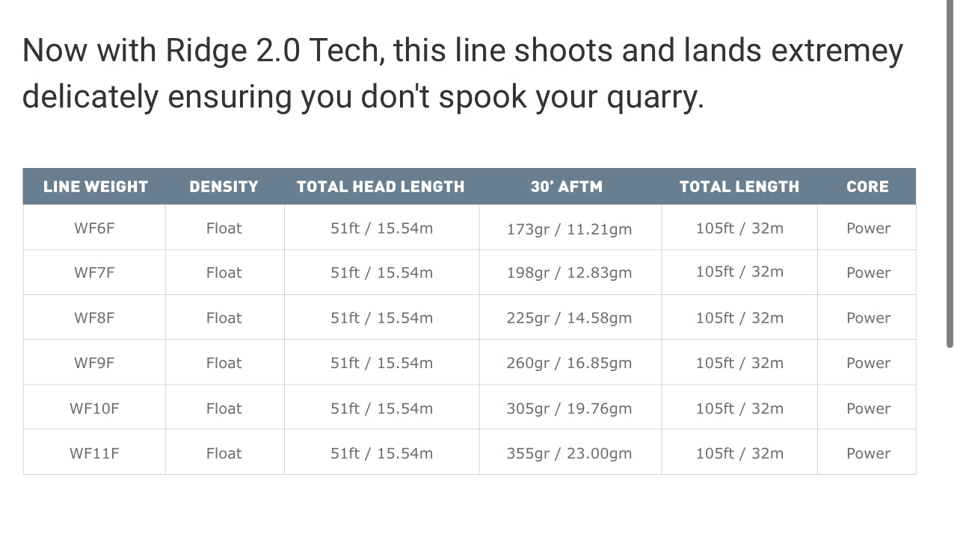Image resolution: width=960 pixels, height=554 pixels.
Task: Click the 173gr / 11.21gm cell
Action: pyautogui.click(x=569, y=229)
